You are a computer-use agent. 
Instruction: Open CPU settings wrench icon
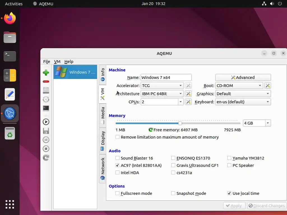coord(188,102)
